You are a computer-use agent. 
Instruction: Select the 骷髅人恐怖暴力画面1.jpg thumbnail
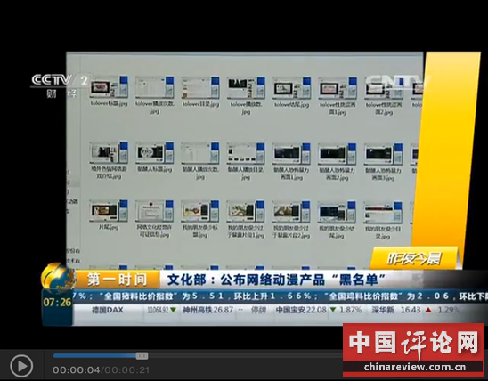coord(291,154)
